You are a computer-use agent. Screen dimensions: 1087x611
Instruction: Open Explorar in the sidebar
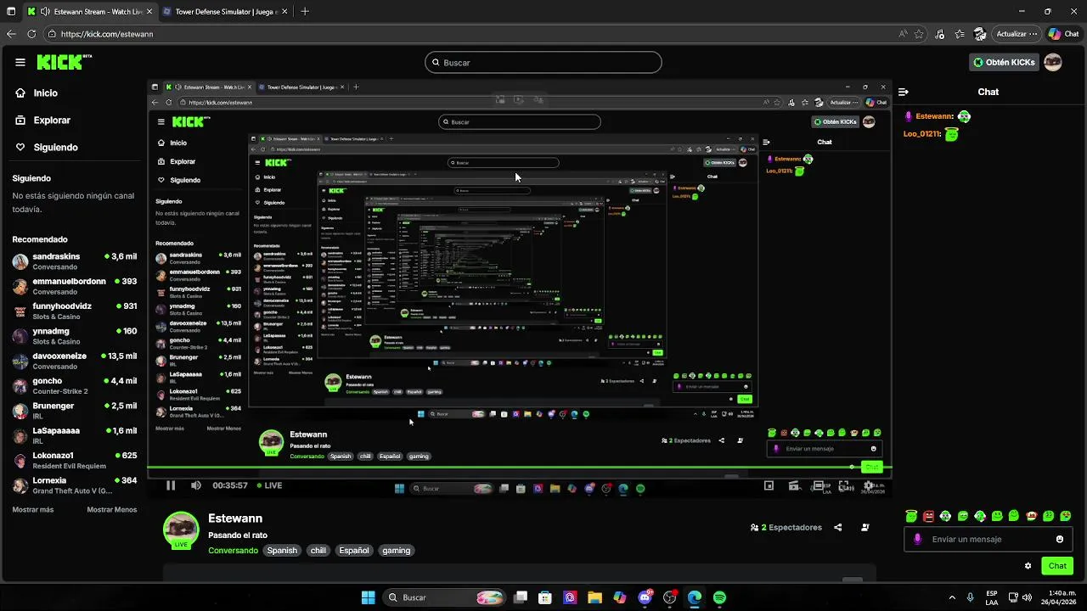click(x=43, y=121)
